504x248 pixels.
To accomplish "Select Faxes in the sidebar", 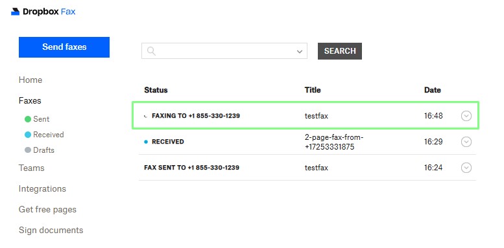I will point(30,101).
